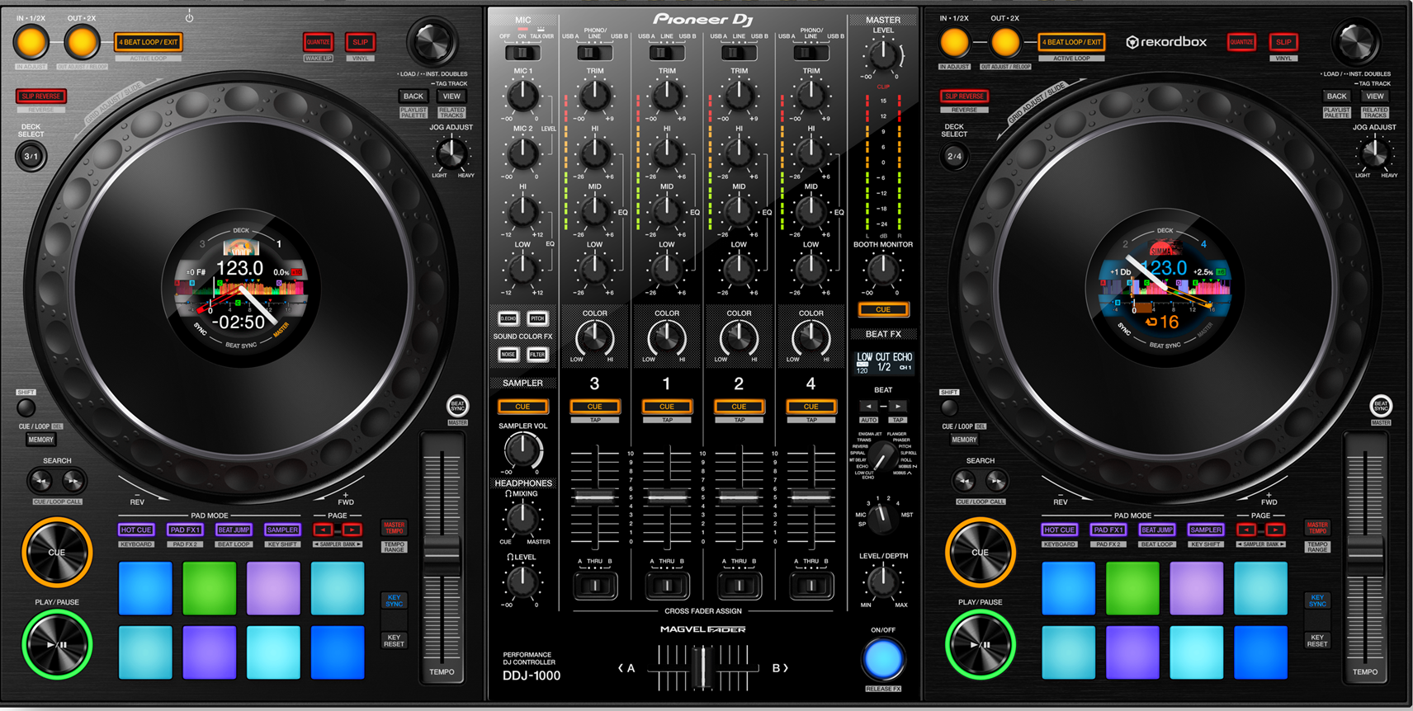Switch right deck select 2/4 button
This screenshot has height=711, width=1413.
(x=954, y=156)
